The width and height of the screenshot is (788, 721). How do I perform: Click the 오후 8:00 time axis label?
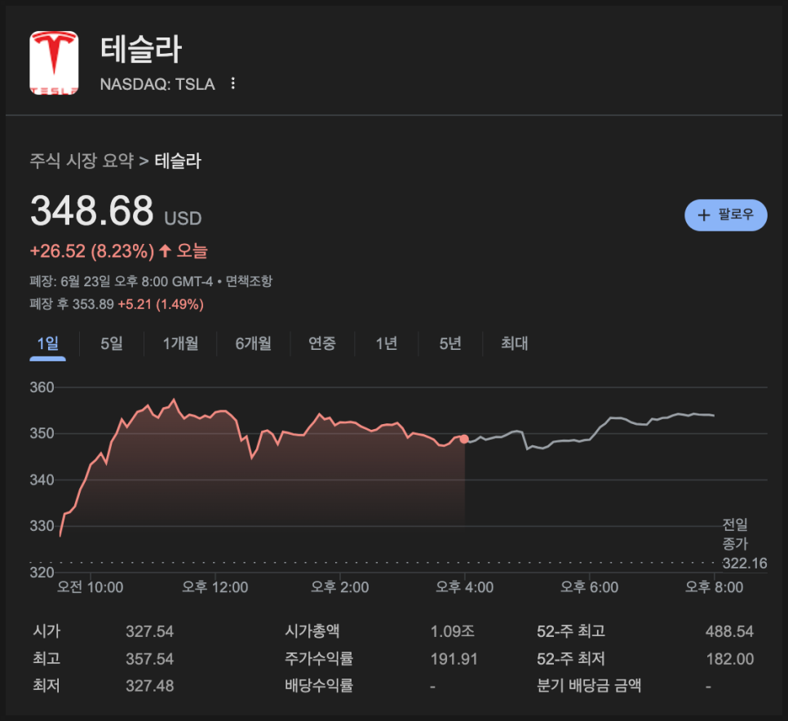[x=714, y=587]
